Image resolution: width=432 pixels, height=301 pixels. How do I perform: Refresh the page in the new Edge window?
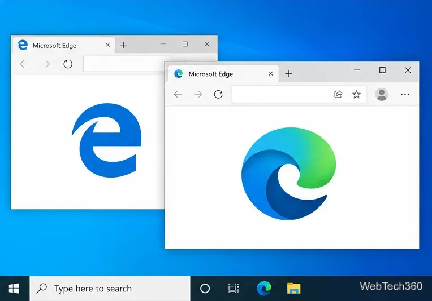[218, 95]
